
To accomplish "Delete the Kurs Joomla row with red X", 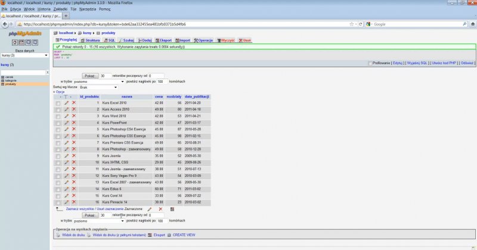I will [74, 155].
